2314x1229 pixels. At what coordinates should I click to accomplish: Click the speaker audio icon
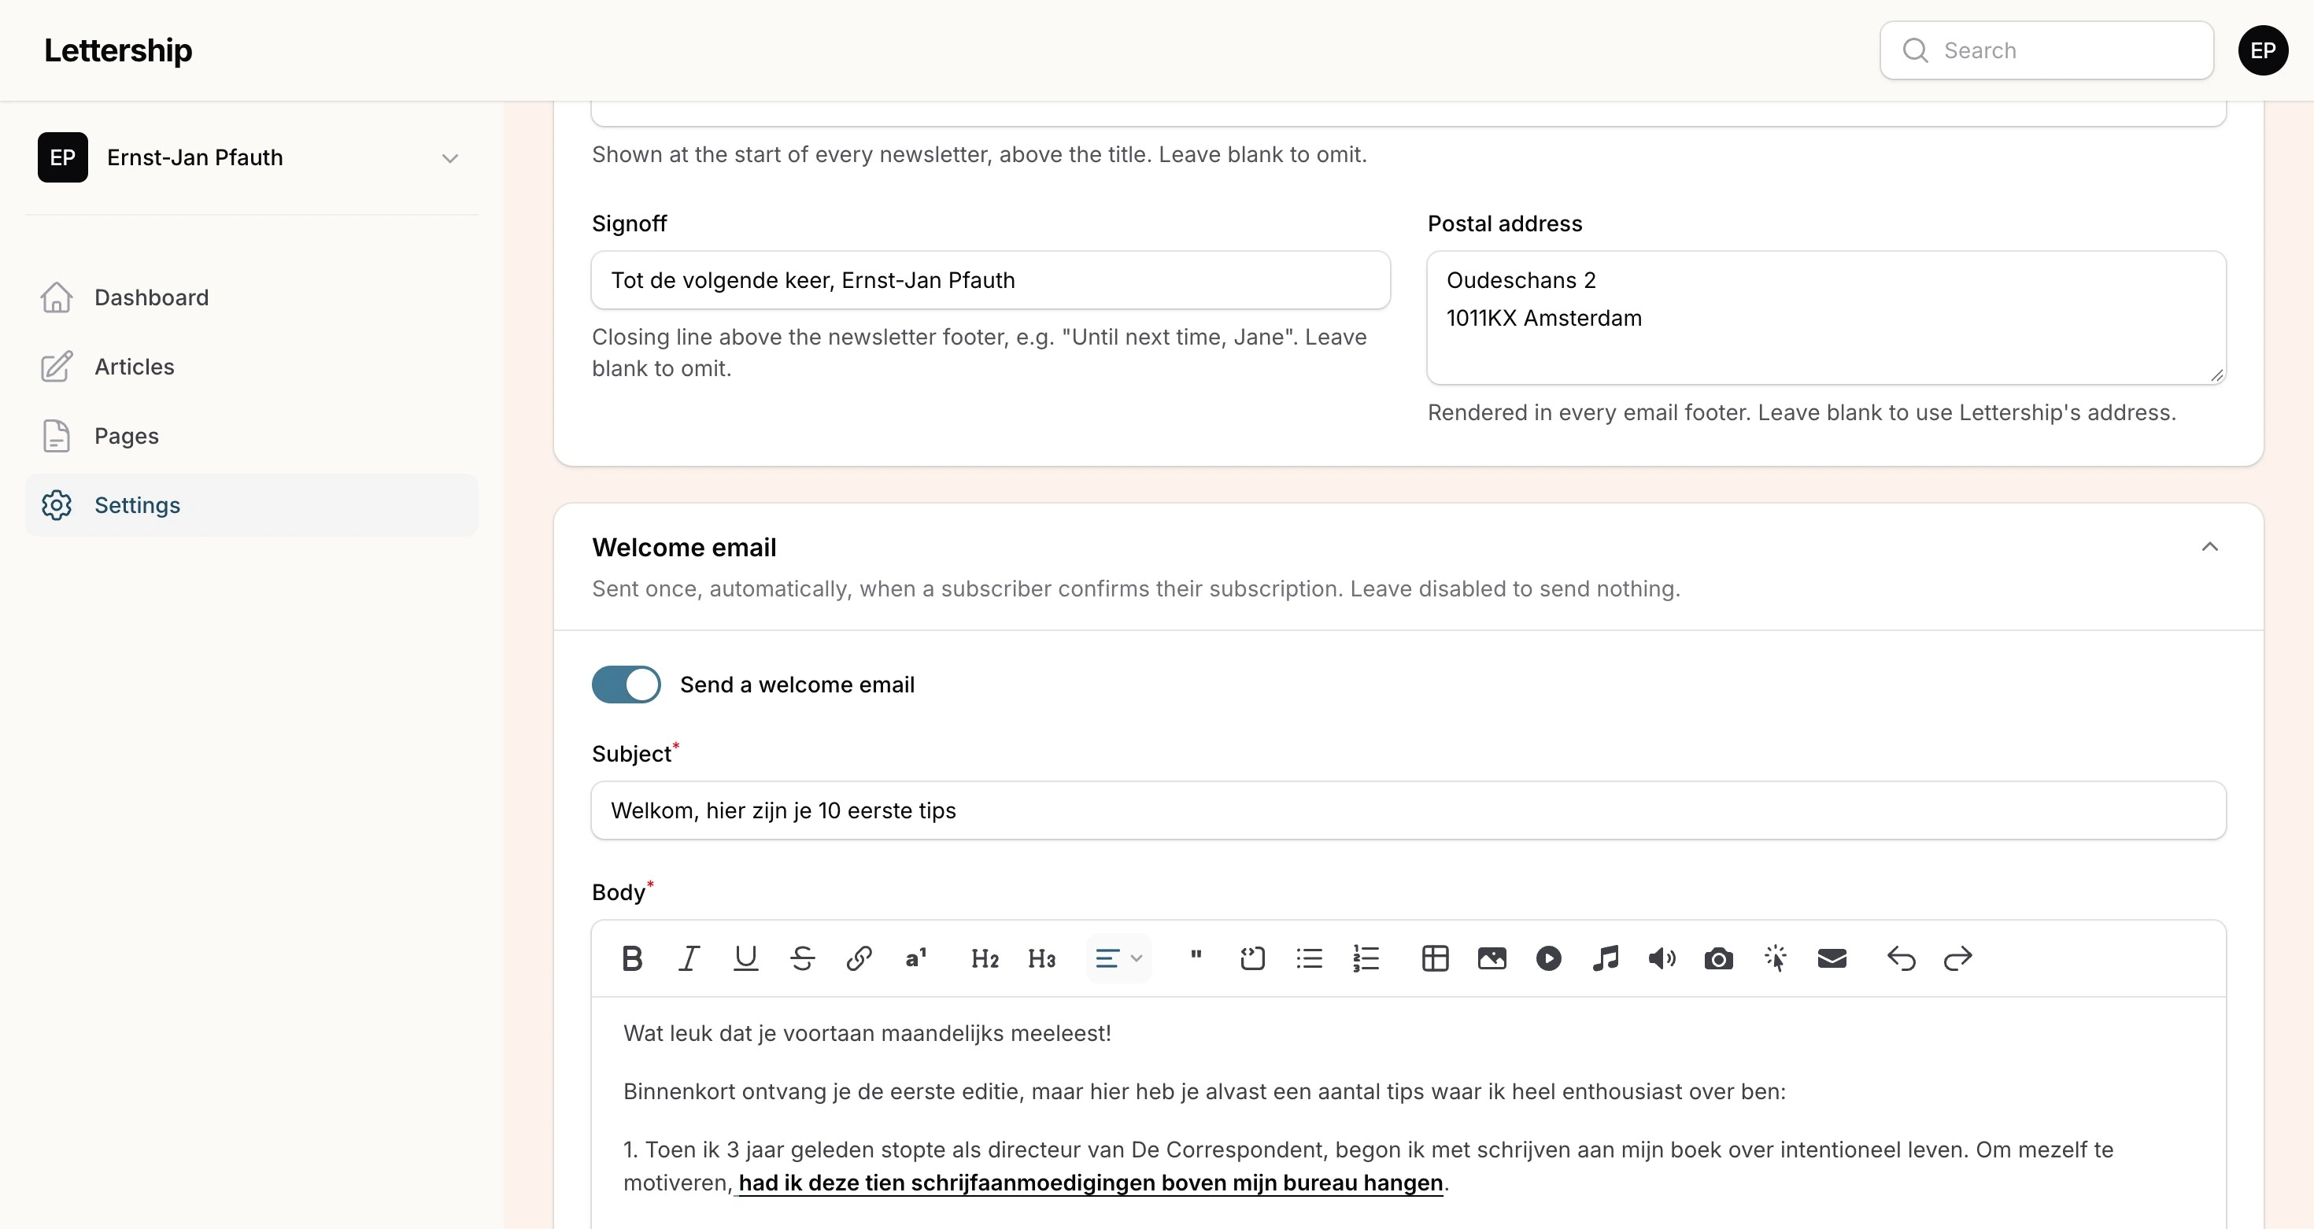click(x=1662, y=958)
